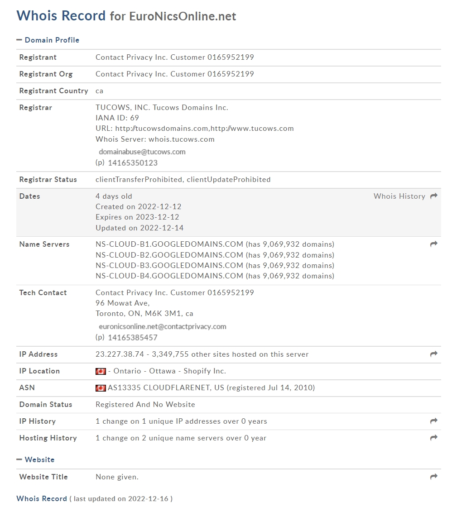Viewport: 452px width, 507px height.
Task: Click Registered And No Website status
Action: pyautogui.click(x=145, y=405)
